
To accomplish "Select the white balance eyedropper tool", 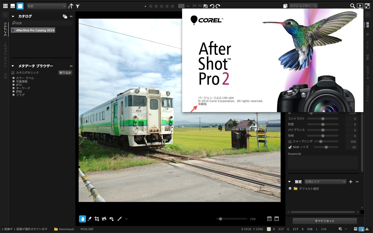I will (x=90, y=219).
